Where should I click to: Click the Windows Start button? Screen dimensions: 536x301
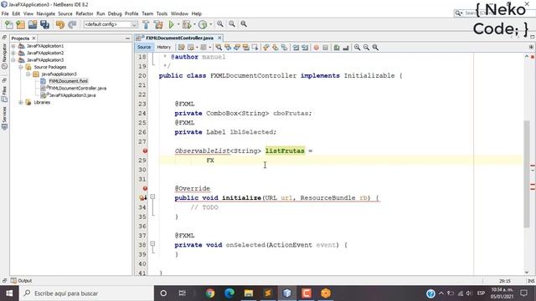point(9,293)
